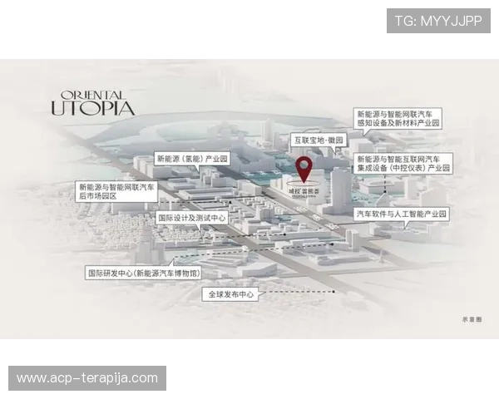Open the www.acp-terapija.com link
This screenshot has width=499, height=399.
(x=86, y=378)
